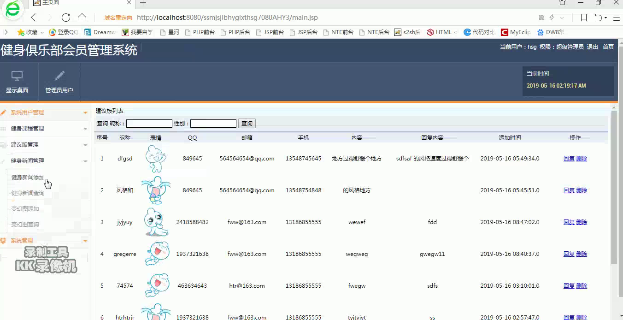Click 回复 link for dfgsd row
The height and width of the screenshot is (320, 623).
point(569,159)
